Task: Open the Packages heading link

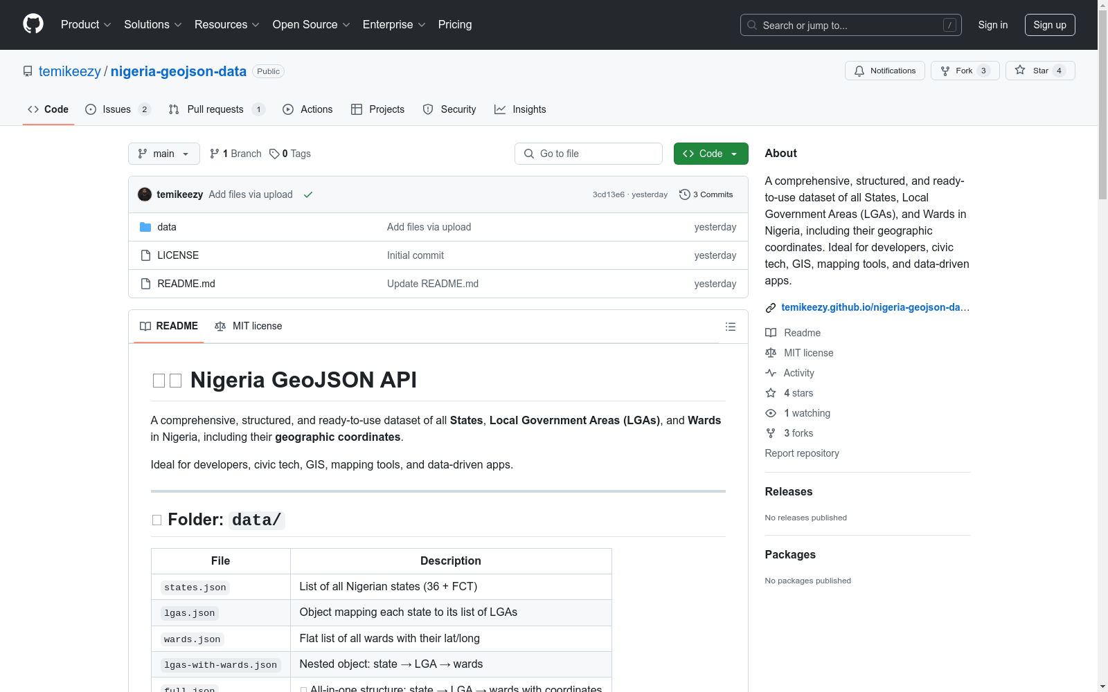Action: pyautogui.click(x=790, y=554)
